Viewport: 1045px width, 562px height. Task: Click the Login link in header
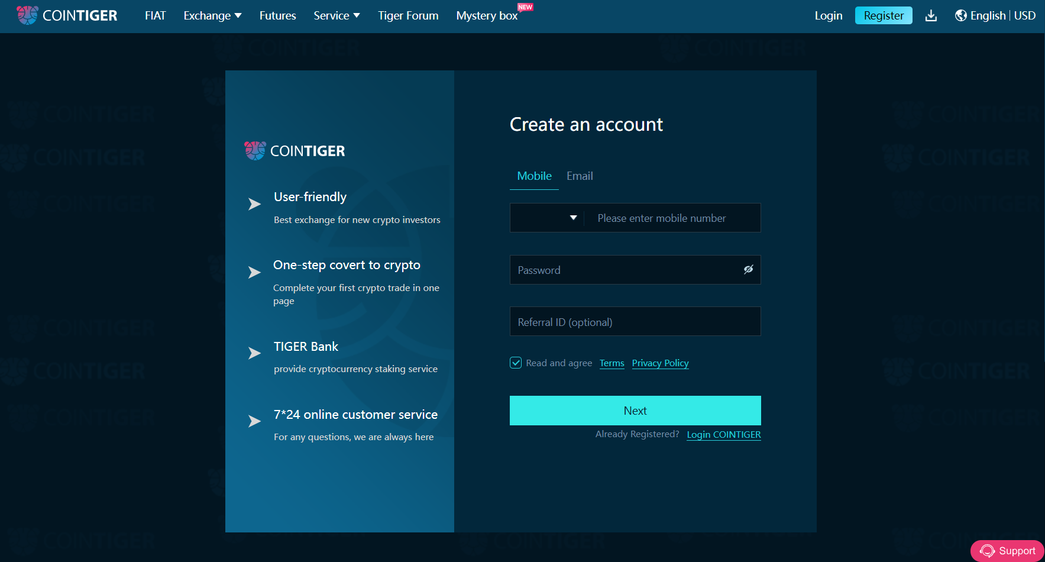tap(828, 15)
